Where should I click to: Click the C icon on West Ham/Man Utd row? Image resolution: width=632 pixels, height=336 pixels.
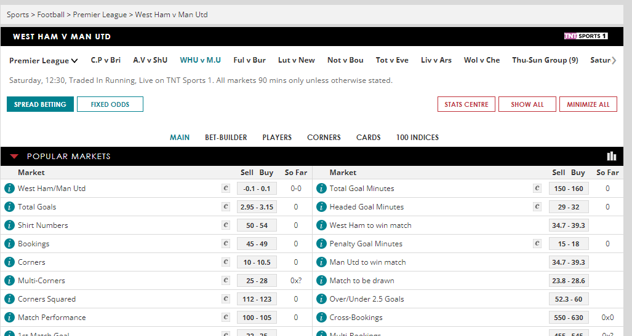226,188
